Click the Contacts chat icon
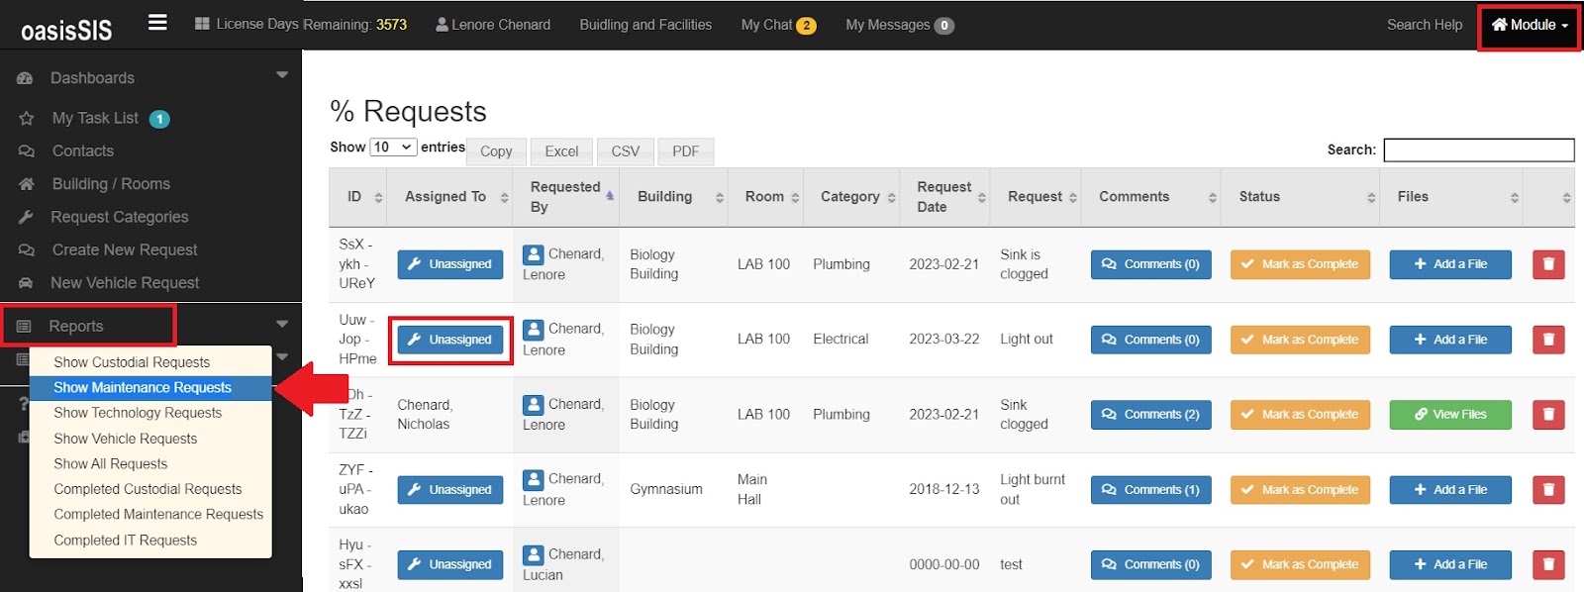Screen dimensions: 1584x592 coord(27,151)
